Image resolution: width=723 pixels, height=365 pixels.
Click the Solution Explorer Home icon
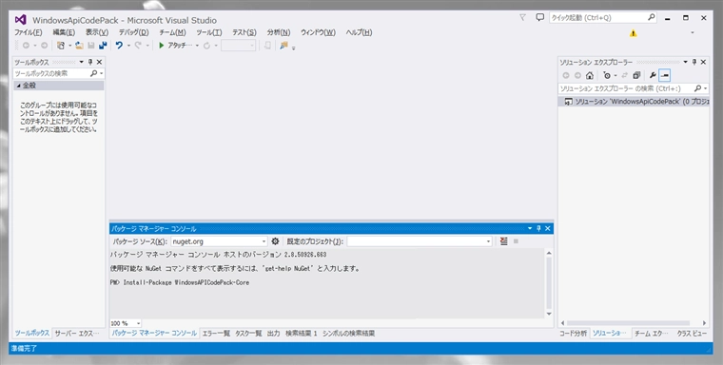tap(589, 76)
